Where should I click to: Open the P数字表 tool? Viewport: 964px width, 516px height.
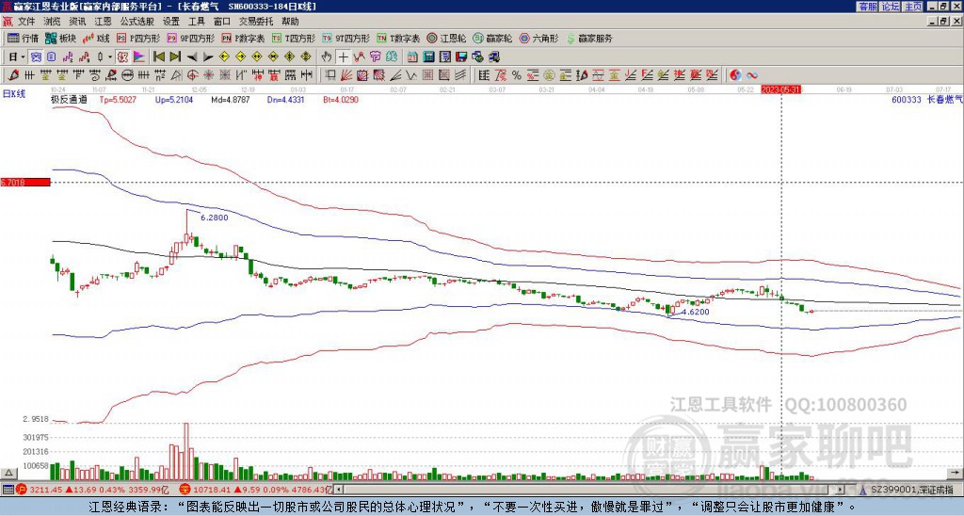pos(244,38)
